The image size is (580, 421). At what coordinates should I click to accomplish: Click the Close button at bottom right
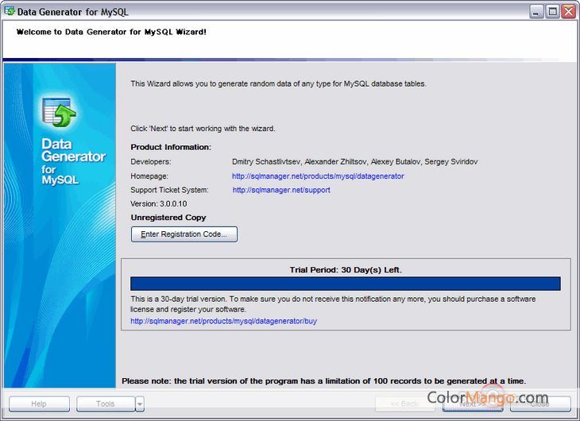540,404
